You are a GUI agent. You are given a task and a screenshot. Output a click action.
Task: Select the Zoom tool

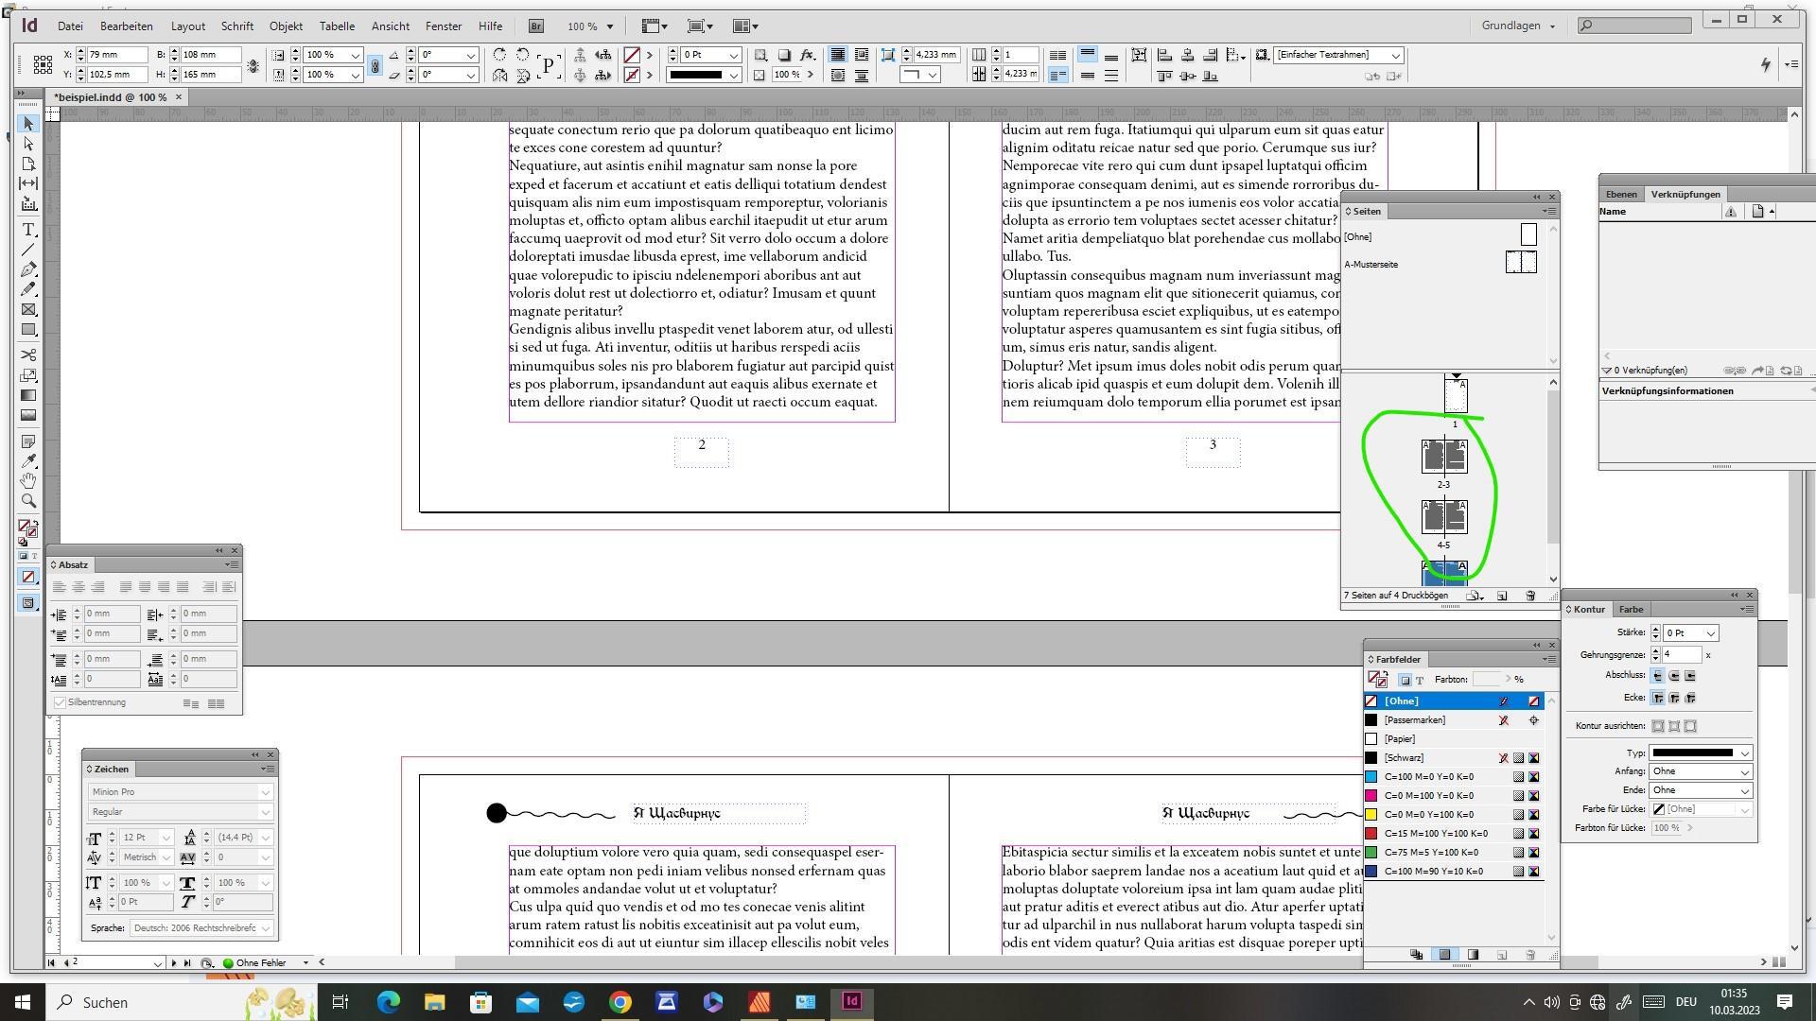click(28, 501)
